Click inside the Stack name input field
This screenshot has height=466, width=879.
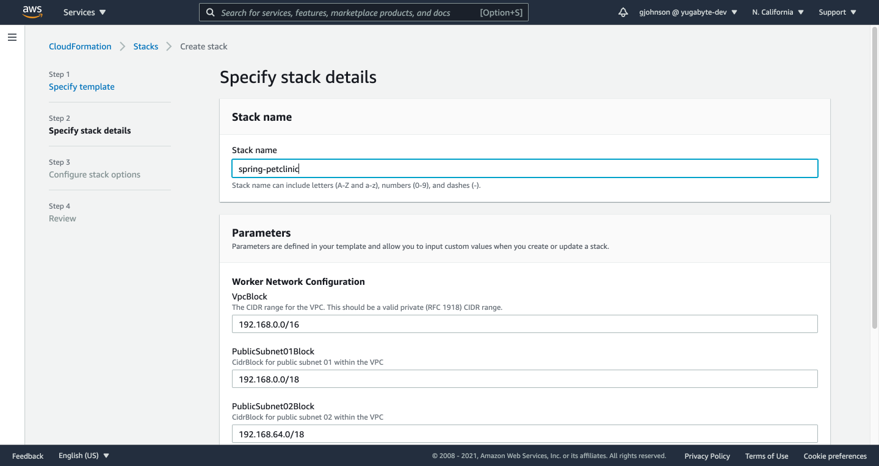coord(525,168)
